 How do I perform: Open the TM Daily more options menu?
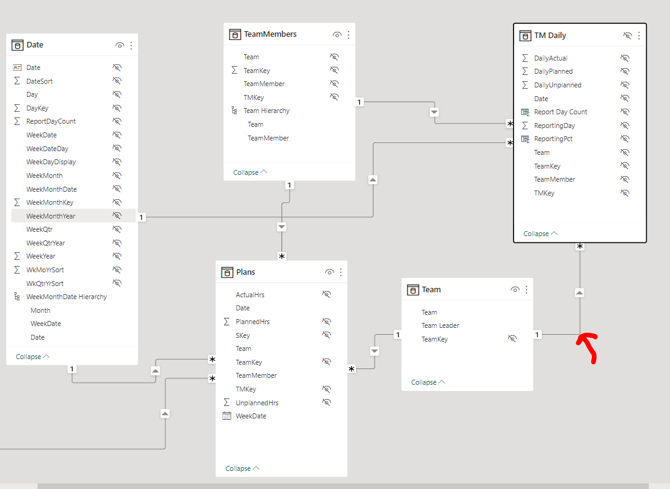point(639,36)
